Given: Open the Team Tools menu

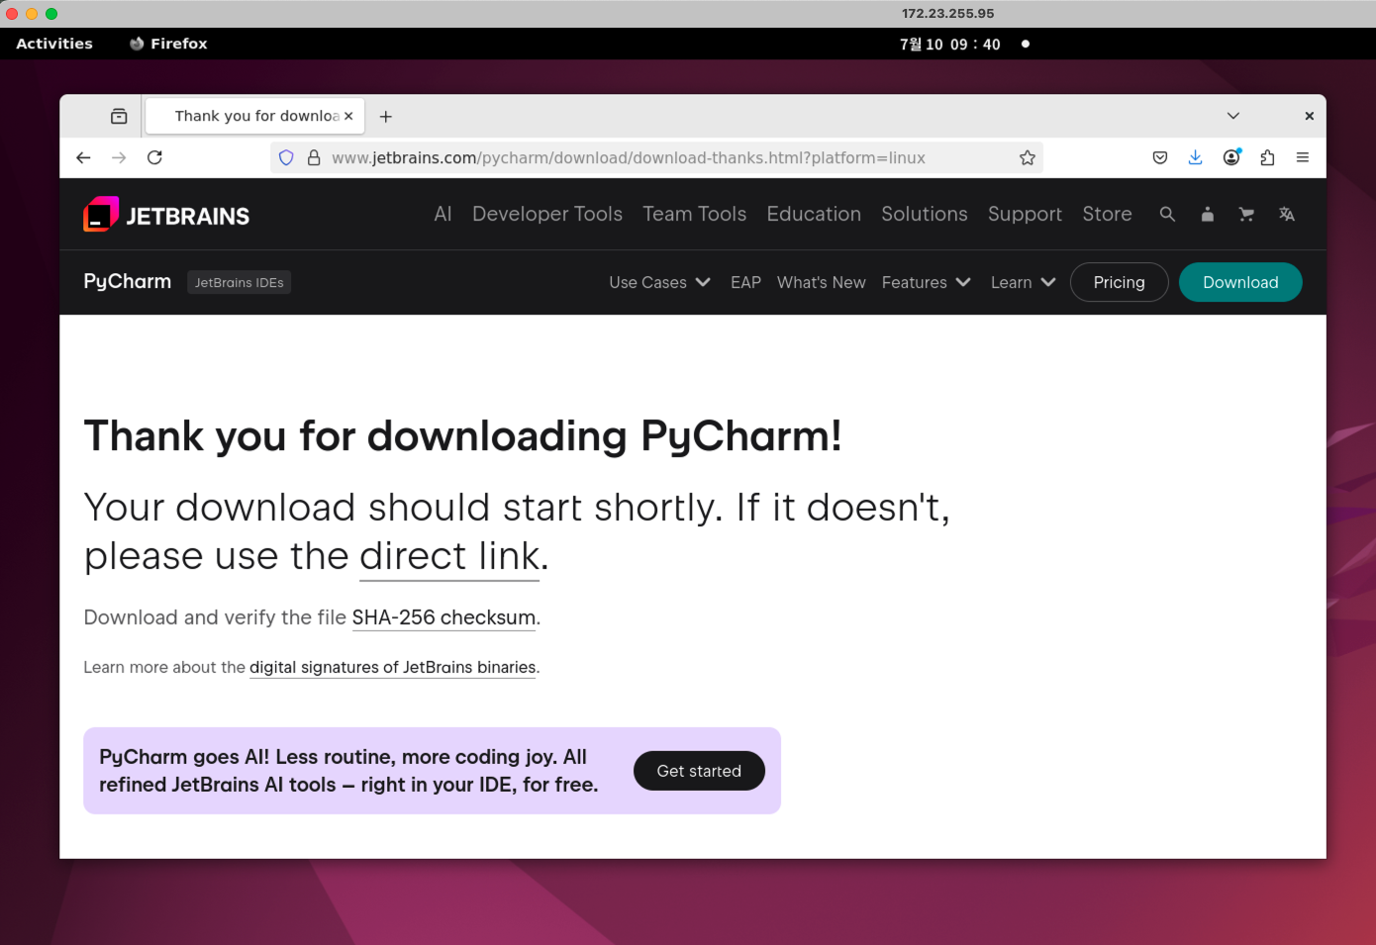Looking at the screenshot, I should coord(695,214).
